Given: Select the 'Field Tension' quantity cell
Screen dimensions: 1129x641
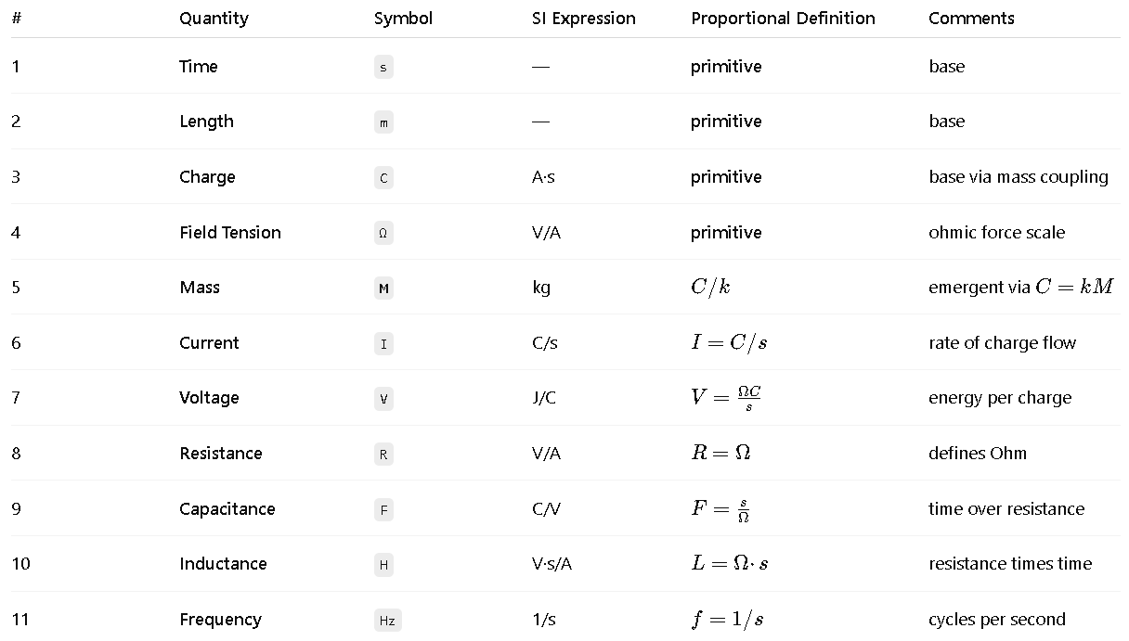Looking at the screenshot, I should tap(230, 233).
